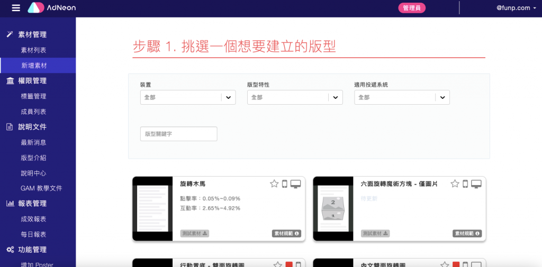Click the 權限管理 bank icon
The image size is (542, 267).
(x=10, y=81)
